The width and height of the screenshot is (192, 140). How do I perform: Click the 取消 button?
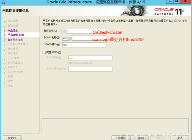180,138
